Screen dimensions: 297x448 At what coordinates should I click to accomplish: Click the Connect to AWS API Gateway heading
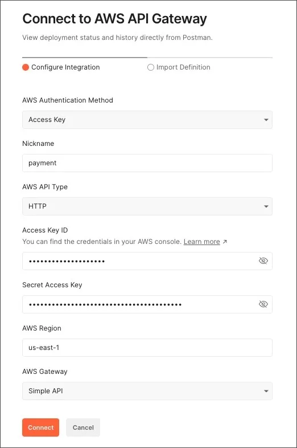coord(114,19)
